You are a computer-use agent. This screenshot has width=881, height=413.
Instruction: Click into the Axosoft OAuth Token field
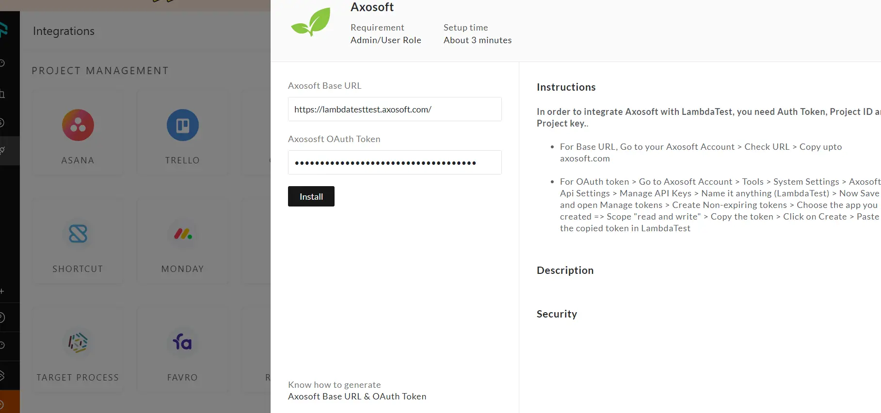(x=394, y=163)
